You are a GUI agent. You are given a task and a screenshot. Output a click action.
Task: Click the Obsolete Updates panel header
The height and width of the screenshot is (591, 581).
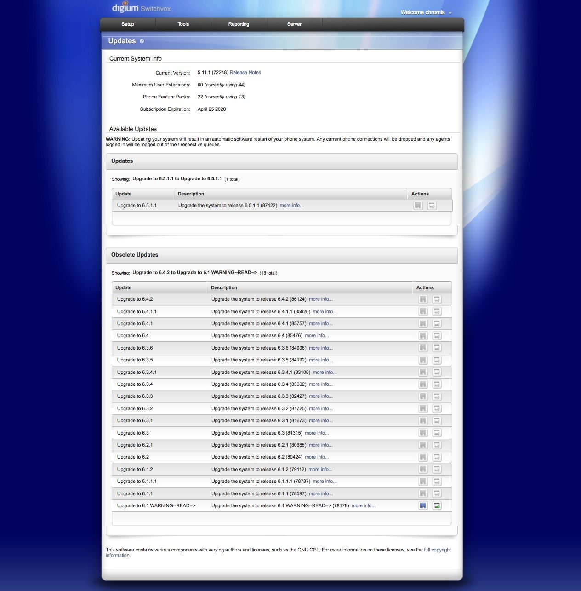point(282,255)
